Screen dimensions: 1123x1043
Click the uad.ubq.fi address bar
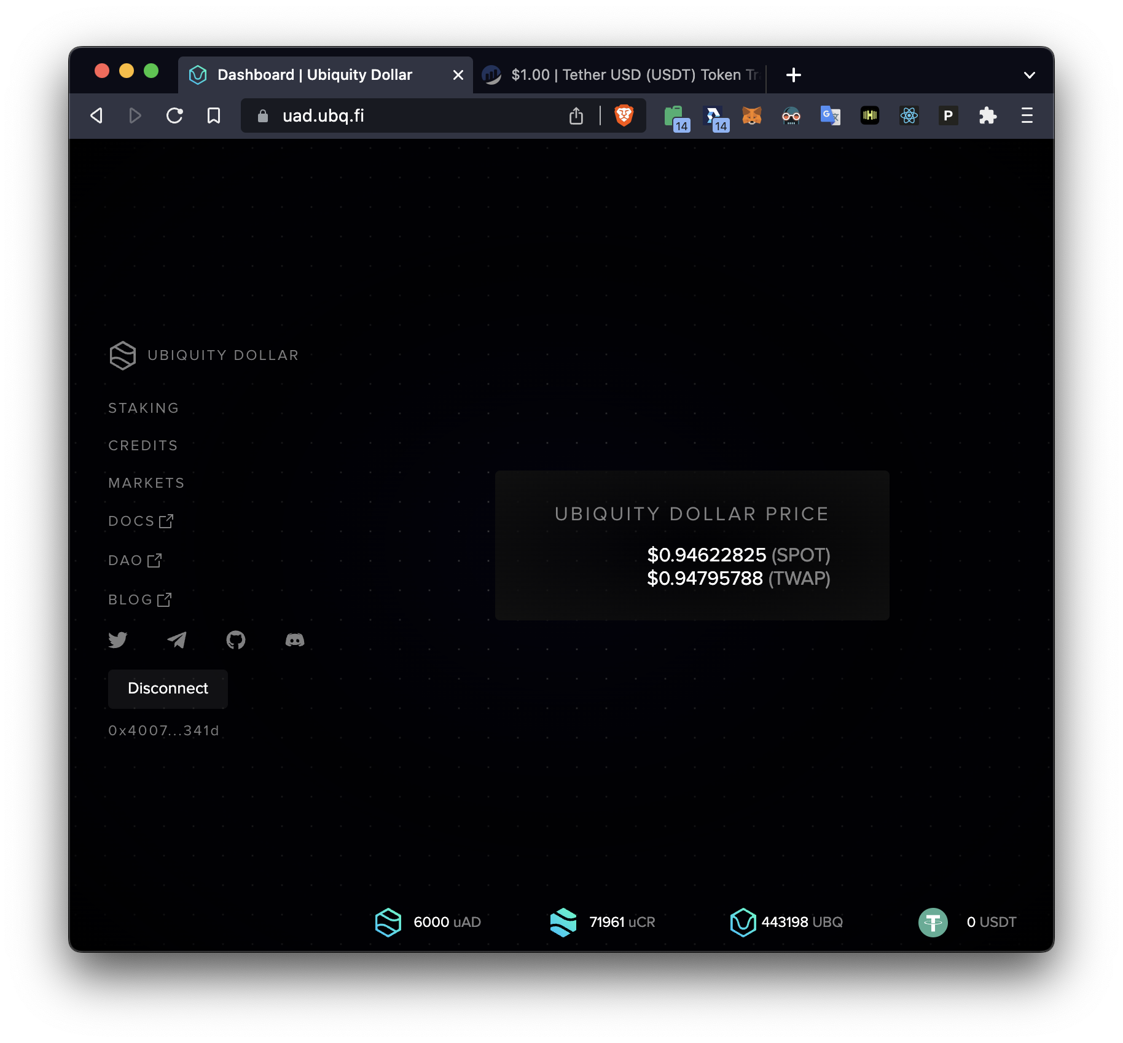coord(369,115)
